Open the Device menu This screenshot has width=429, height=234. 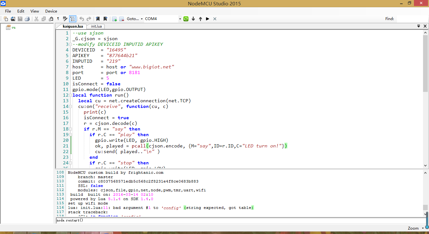pyautogui.click(x=51, y=11)
